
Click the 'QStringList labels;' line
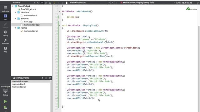[78, 37]
